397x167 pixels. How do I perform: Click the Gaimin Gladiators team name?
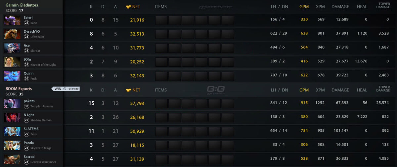22,5
